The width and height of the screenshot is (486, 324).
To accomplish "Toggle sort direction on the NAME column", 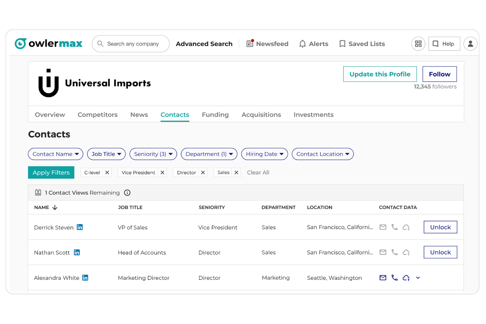I will pos(55,207).
